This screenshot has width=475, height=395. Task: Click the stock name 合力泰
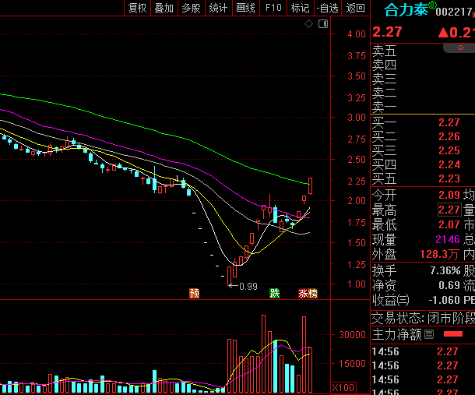[x=406, y=9]
